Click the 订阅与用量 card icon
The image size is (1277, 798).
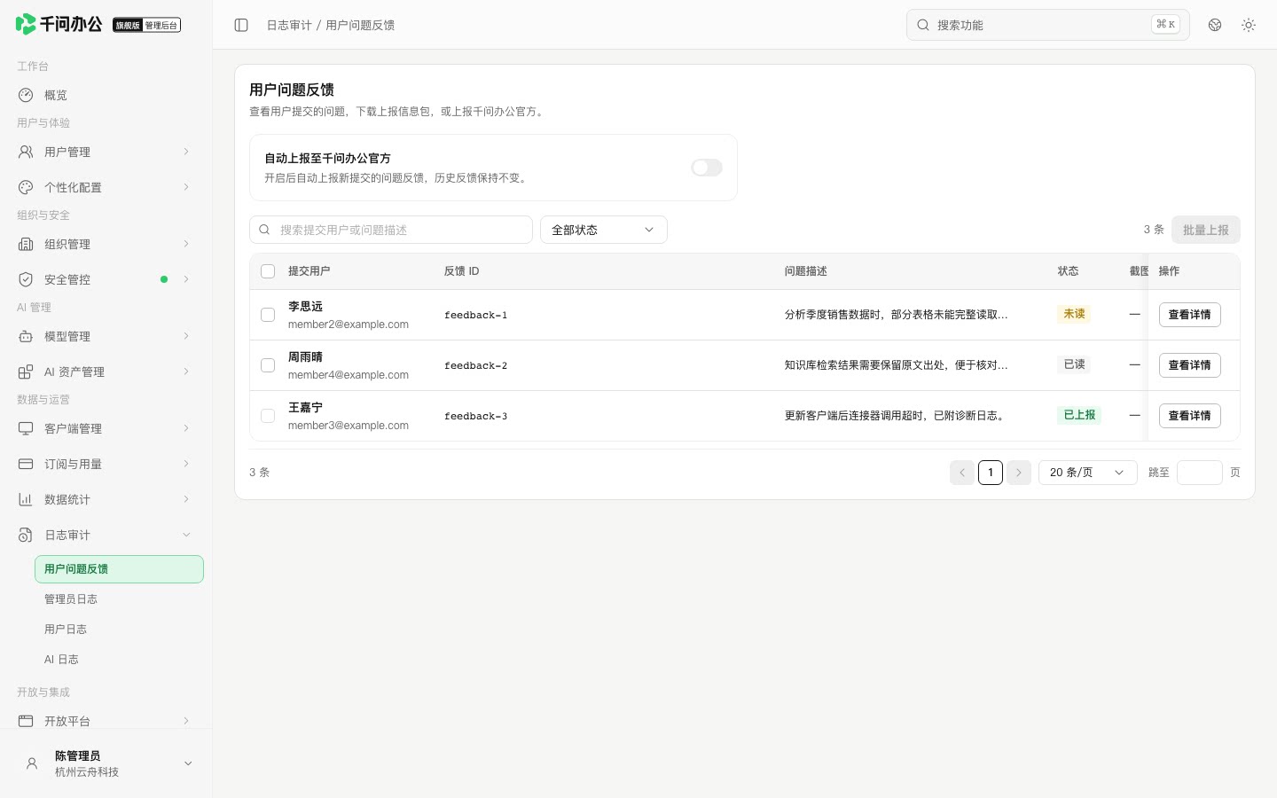26,464
